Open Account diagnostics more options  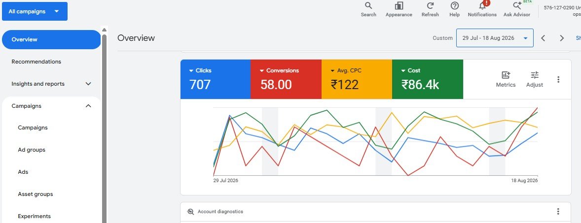558,212
